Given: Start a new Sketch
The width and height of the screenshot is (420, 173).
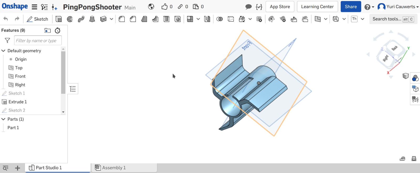Looking at the screenshot, I should coord(38,19).
